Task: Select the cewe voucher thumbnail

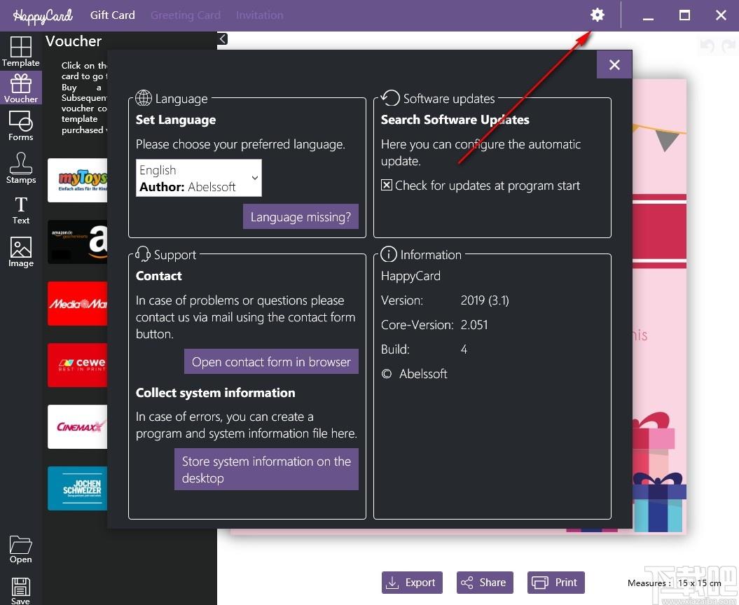Action: [x=77, y=365]
